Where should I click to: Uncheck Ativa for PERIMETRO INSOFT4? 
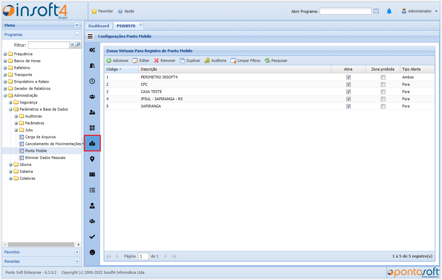point(348,77)
